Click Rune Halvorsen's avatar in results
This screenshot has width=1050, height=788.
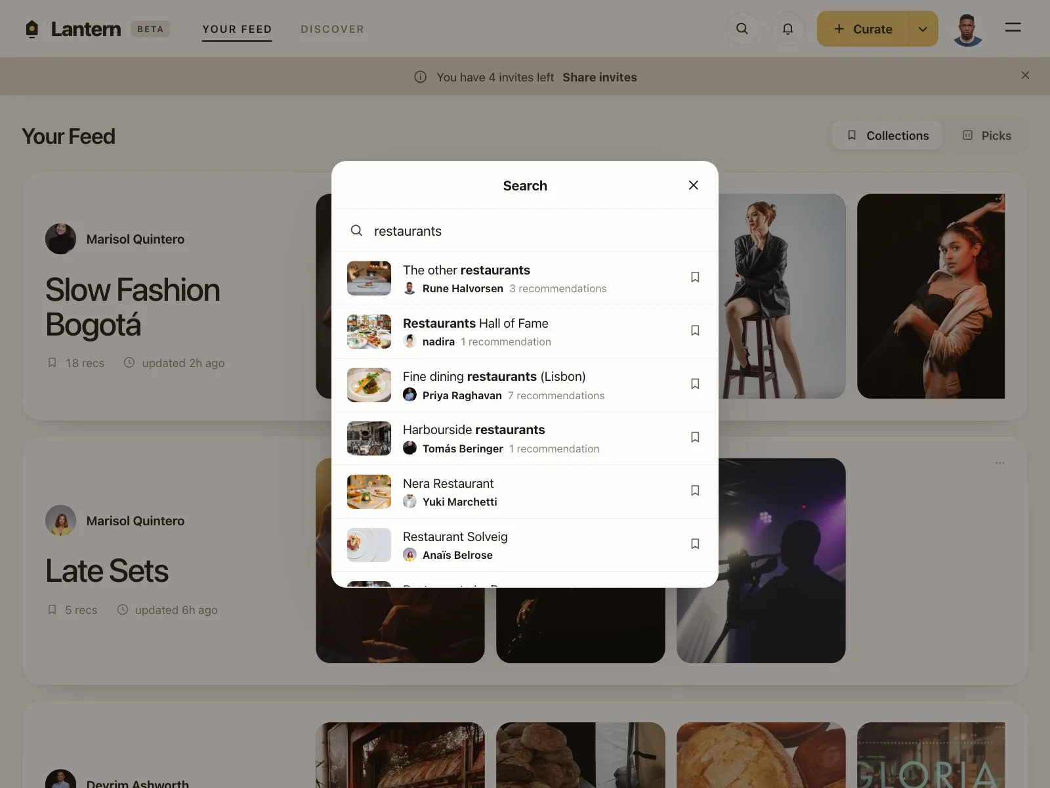409,288
